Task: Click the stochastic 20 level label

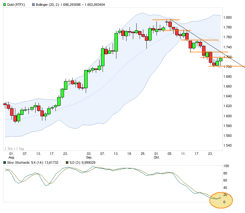Action: 226,195
